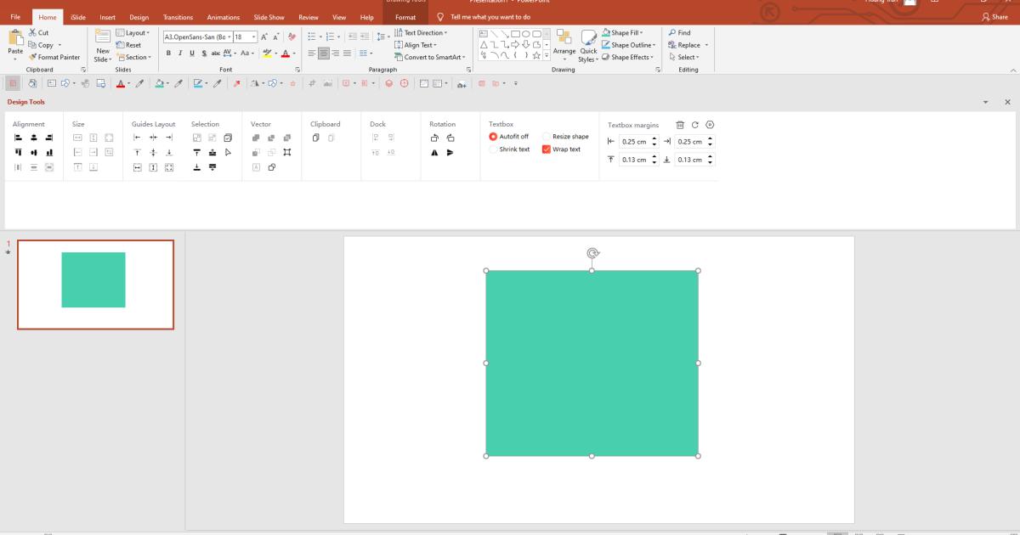The image size is (1020, 535).
Task: Switch to the Insert ribbon tab
Action: tap(107, 16)
